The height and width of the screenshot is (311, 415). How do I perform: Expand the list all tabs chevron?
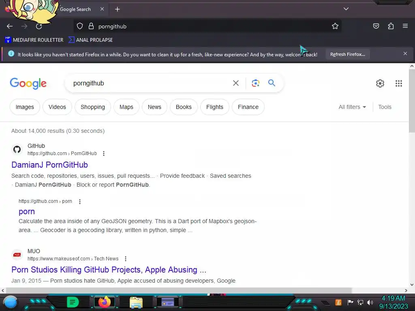point(346,9)
